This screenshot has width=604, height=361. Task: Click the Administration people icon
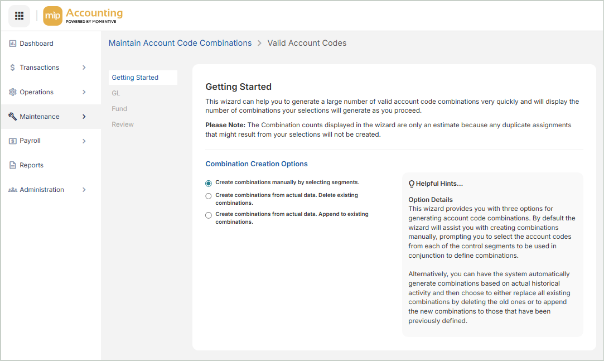click(12, 190)
